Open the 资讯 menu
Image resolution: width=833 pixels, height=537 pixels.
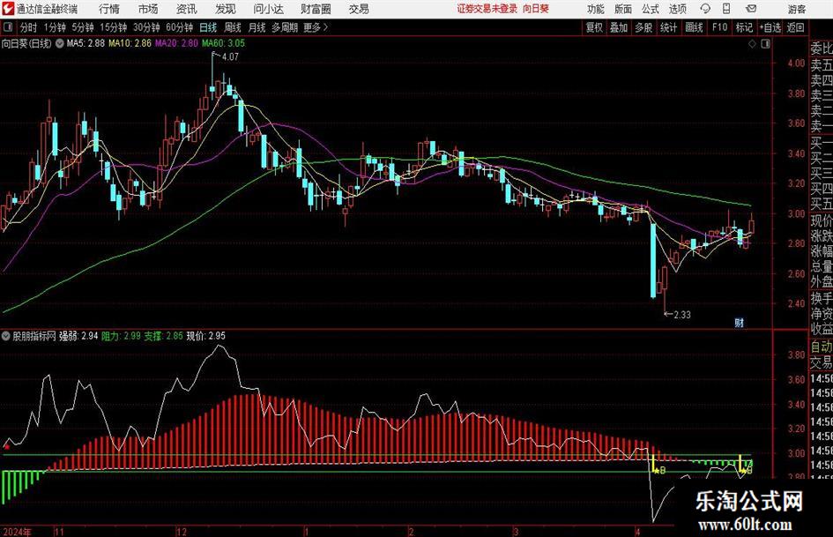pos(186,9)
